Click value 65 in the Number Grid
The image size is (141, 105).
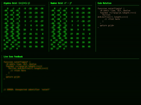click(78, 47)
